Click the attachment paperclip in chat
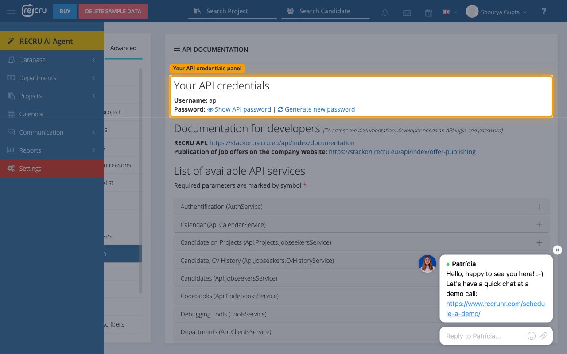 click(544, 336)
